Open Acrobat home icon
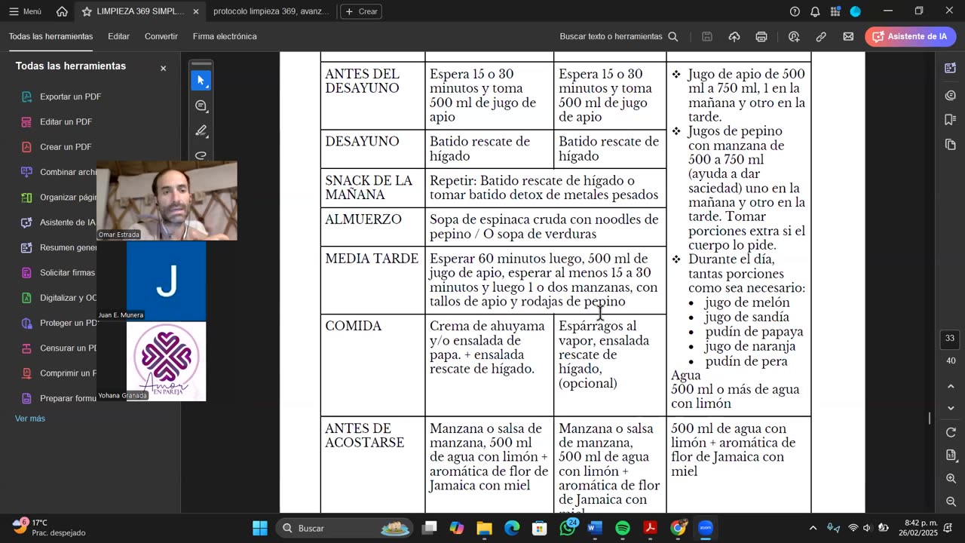 point(62,11)
